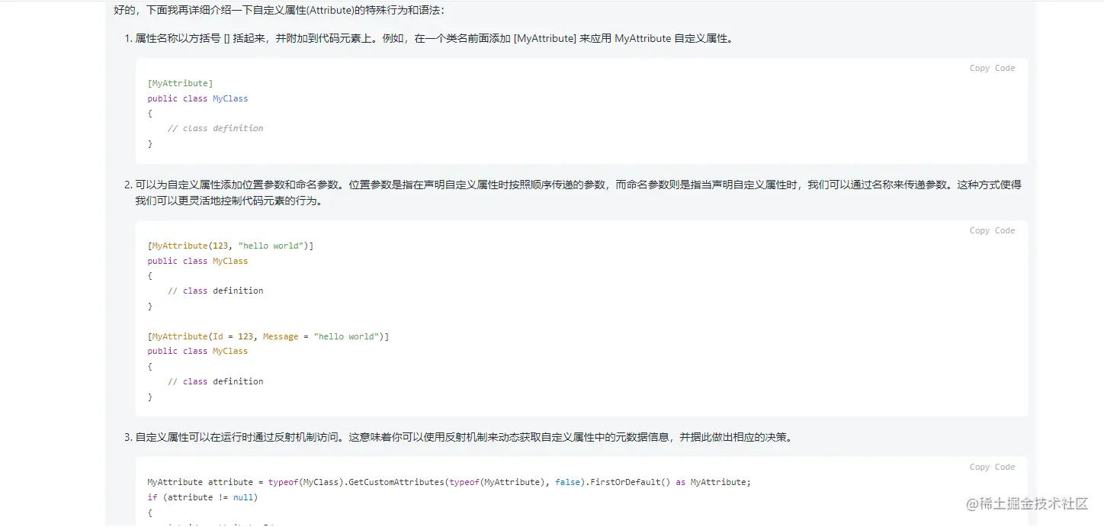Click list item 2 text about 位置参数和命名参数
Image resolution: width=1104 pixels, height=527 pixels.
pyautogui.click(x=578, y=192)
